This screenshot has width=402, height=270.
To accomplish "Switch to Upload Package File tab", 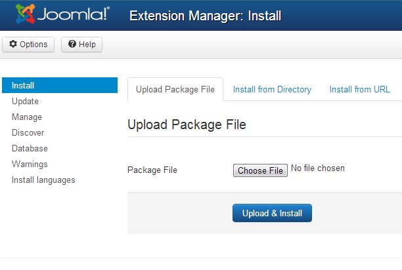I will (175, 89).
